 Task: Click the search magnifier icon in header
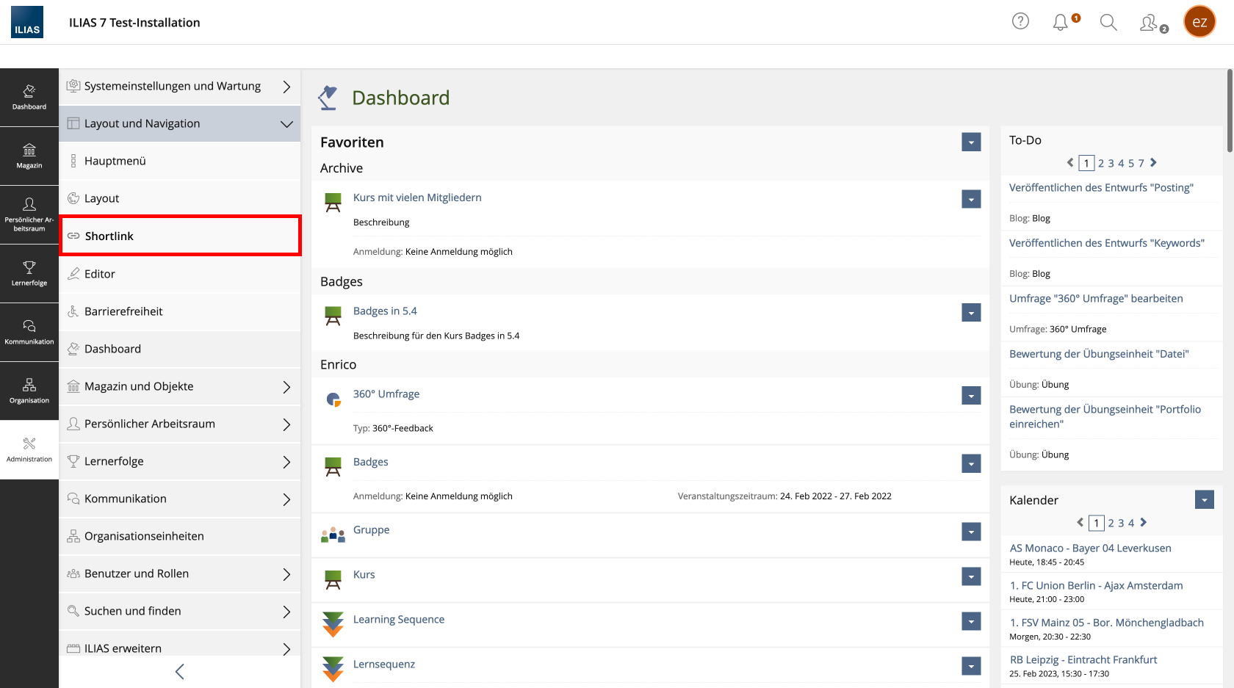coord(1108,23)
